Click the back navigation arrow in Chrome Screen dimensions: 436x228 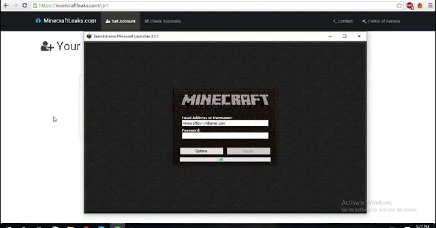[x=6, y=5]
